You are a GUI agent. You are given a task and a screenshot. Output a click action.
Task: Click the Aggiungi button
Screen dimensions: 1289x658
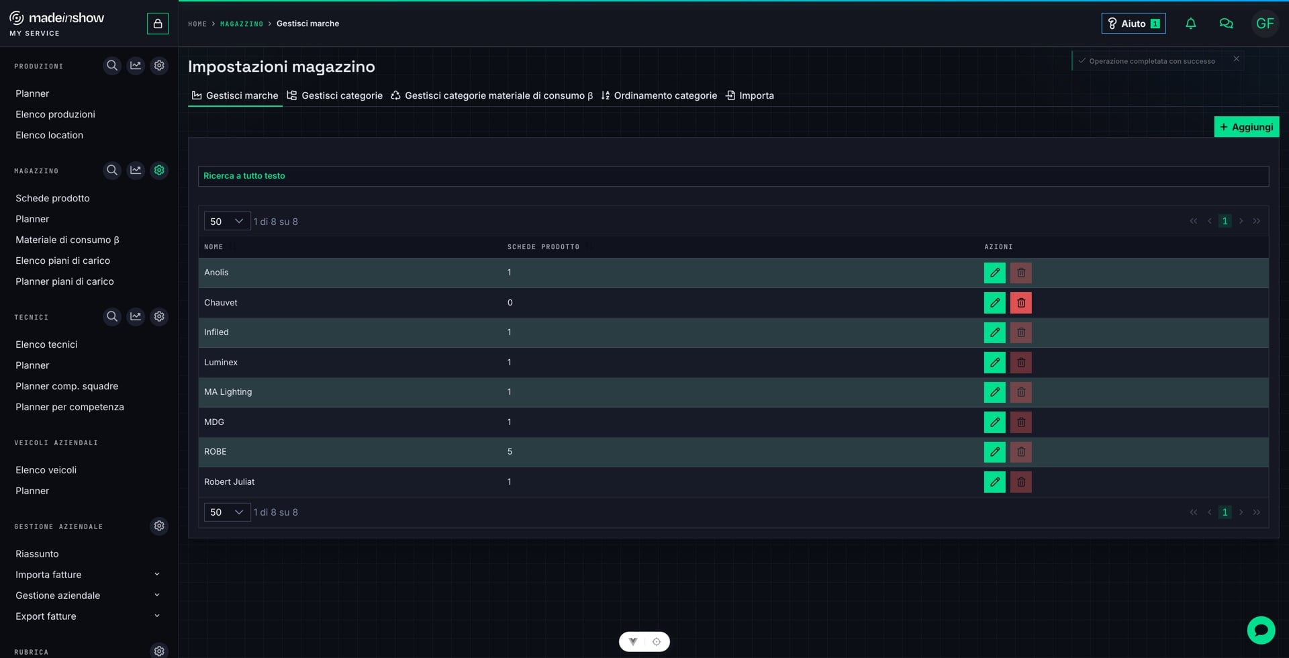point(1246,127)
